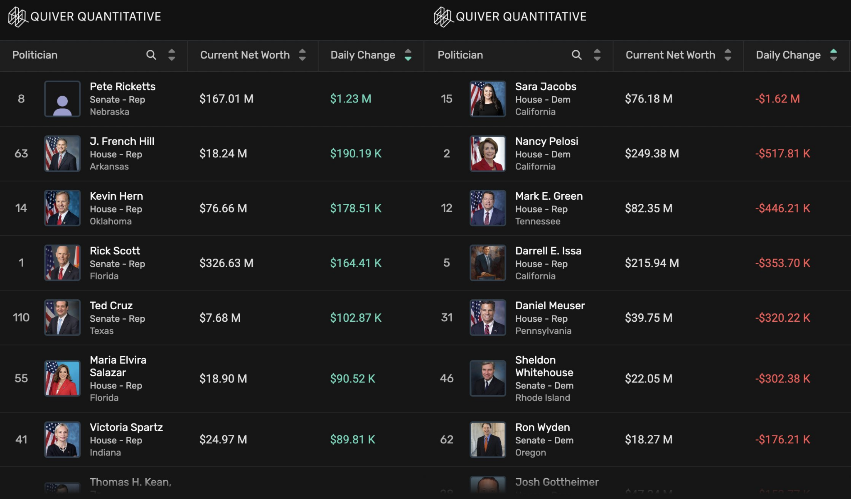The image size is (851, 499).
Task: Click descending caret on right Daily Change header
Action: (x=834, y=58)
